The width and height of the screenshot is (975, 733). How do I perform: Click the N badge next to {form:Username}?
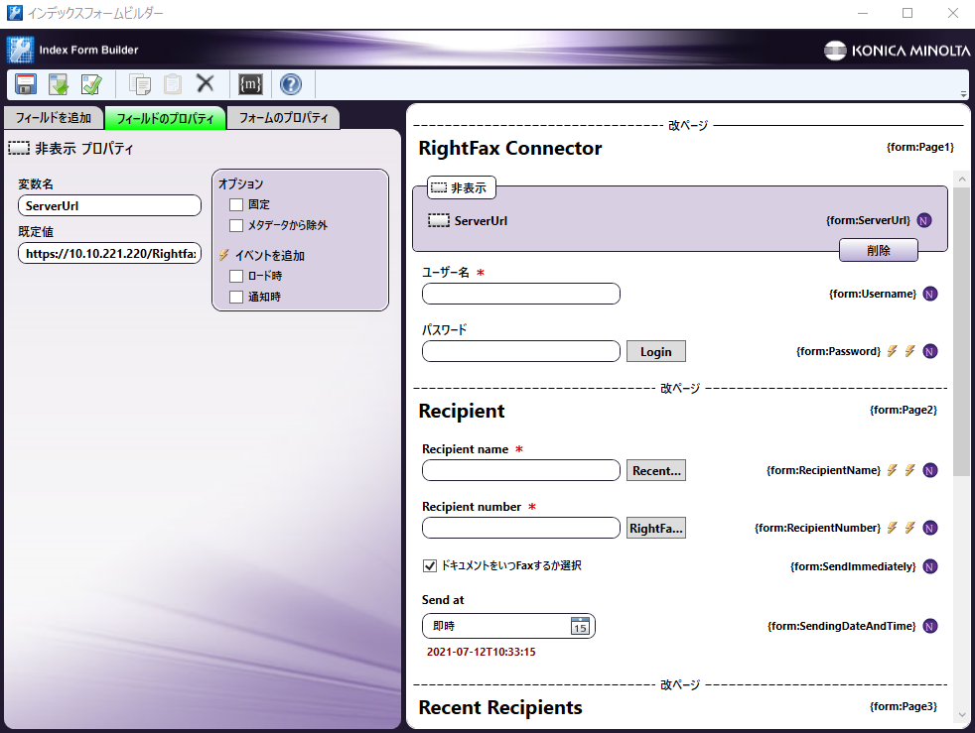coord(929,294)
